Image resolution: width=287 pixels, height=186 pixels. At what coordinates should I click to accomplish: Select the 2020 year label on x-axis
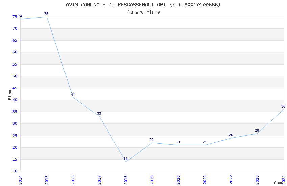179,180
